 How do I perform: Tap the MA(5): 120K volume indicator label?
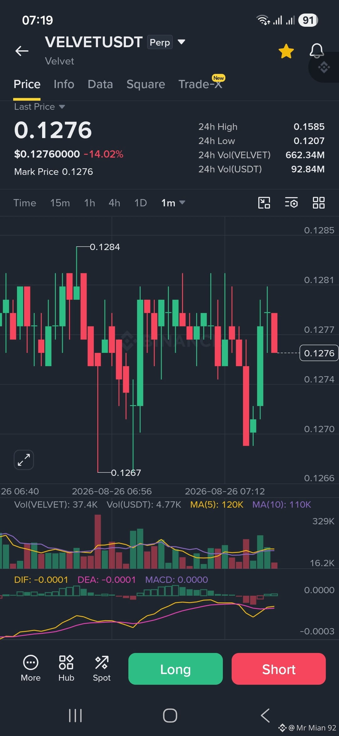[217, 505]
